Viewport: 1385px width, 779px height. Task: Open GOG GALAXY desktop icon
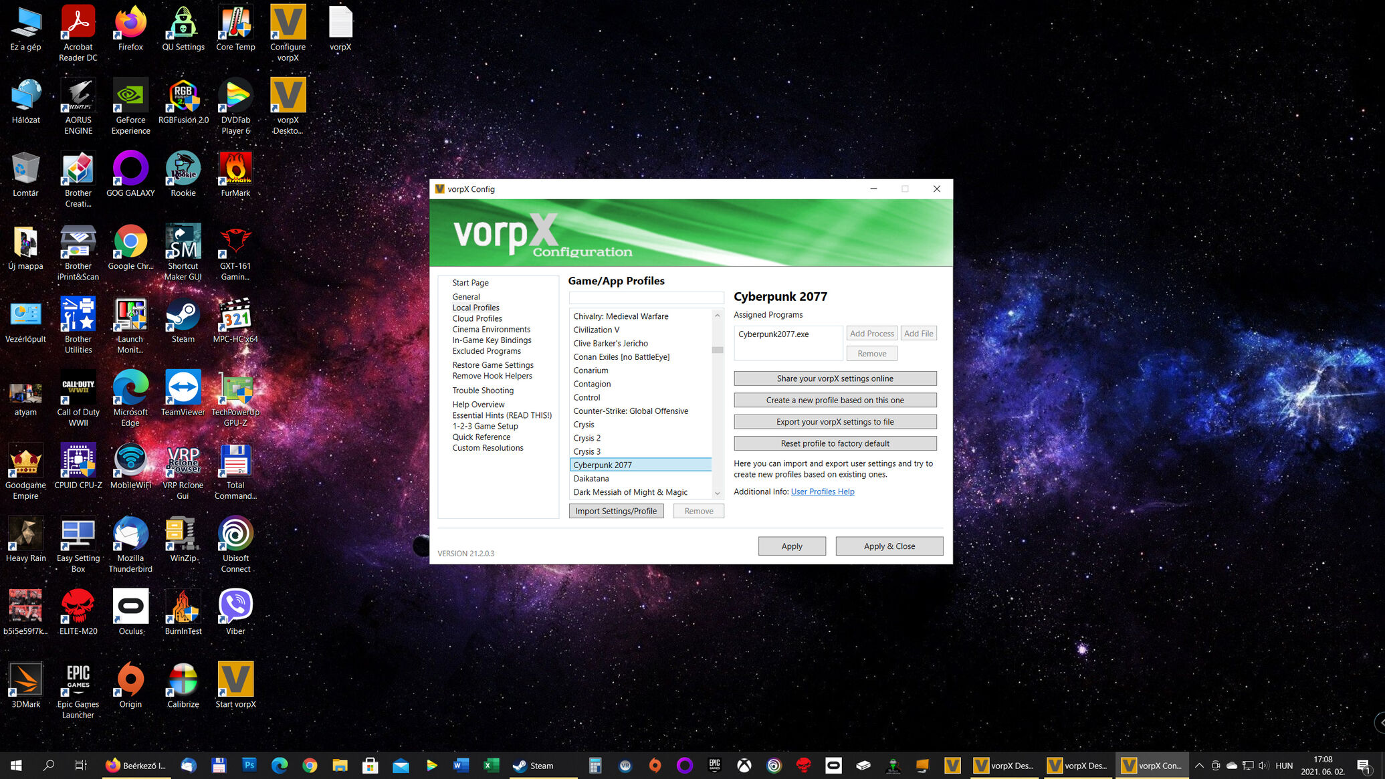click(130, 174)
